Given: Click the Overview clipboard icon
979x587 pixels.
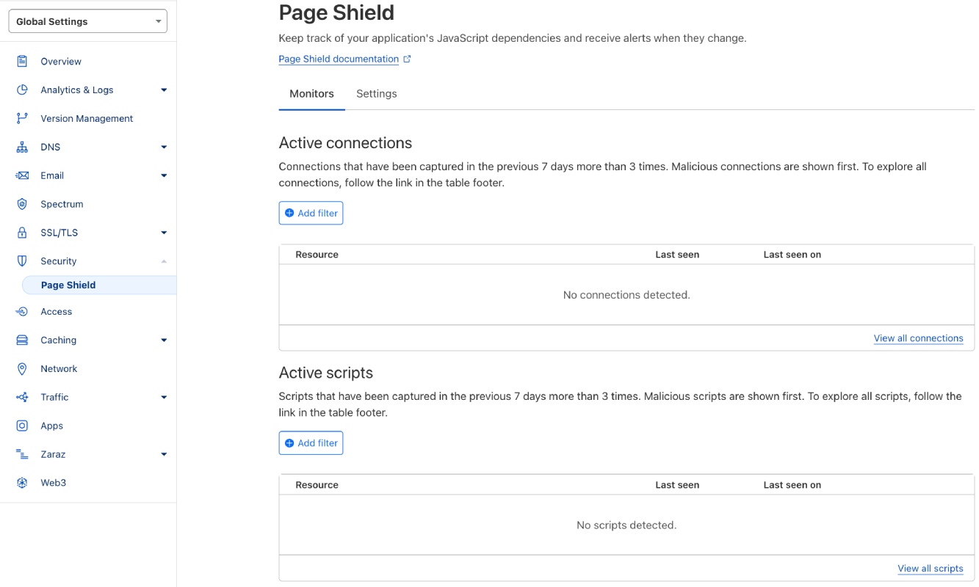Looking at the screenshot, I should point(22,61).
